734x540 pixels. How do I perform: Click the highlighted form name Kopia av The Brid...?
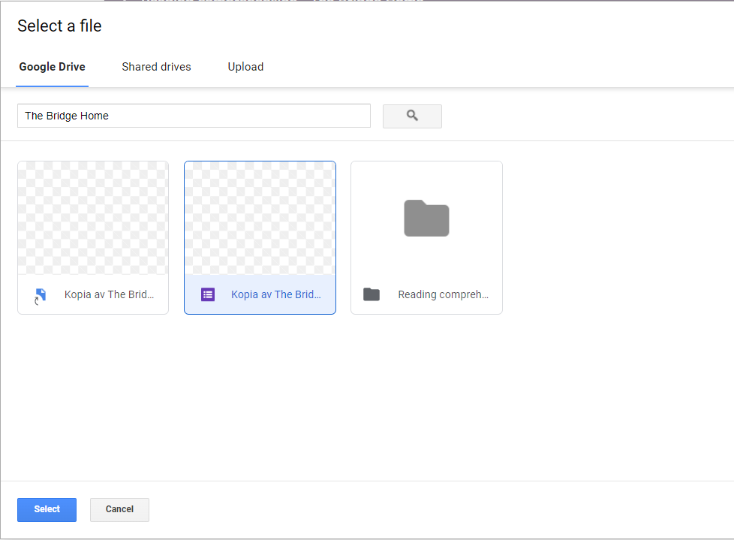[275, 294]
